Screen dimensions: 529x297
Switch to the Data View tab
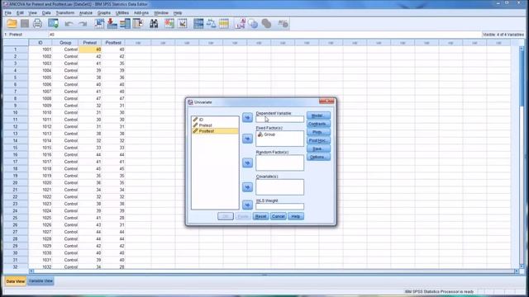tap(15, 281)
